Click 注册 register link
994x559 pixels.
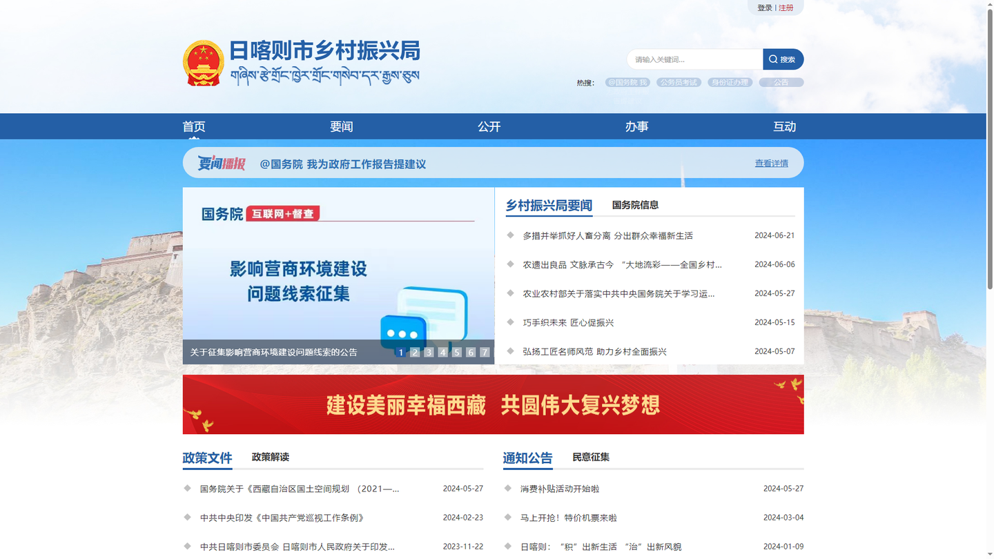786,8
